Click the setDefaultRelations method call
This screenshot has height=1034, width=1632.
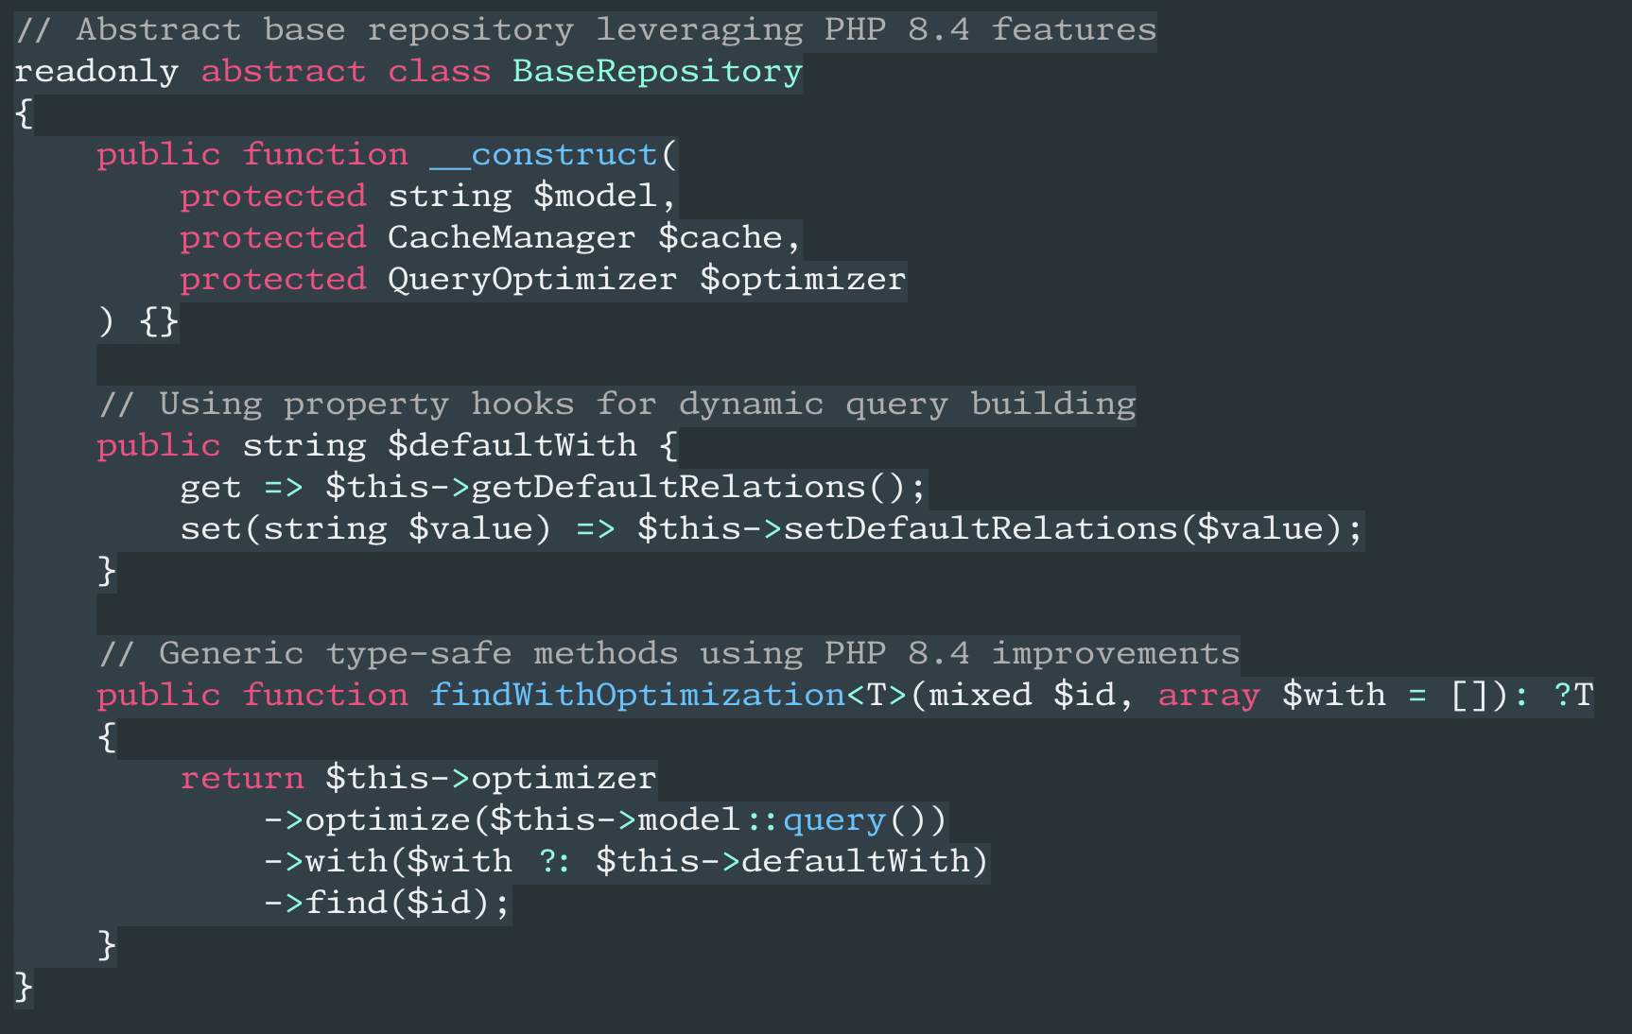point(980,529)
